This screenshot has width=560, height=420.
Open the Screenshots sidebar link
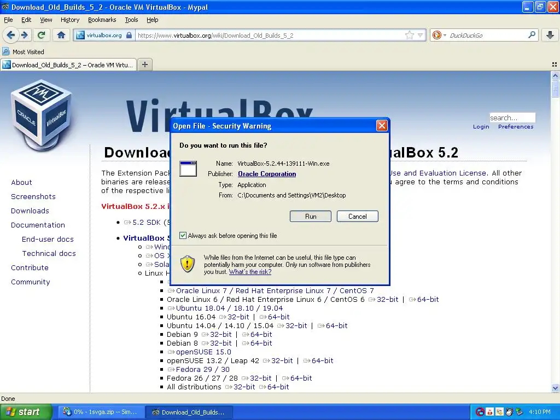(33, 197)
